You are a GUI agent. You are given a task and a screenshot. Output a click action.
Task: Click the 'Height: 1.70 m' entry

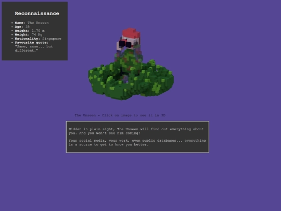click(x=30, y=31)
